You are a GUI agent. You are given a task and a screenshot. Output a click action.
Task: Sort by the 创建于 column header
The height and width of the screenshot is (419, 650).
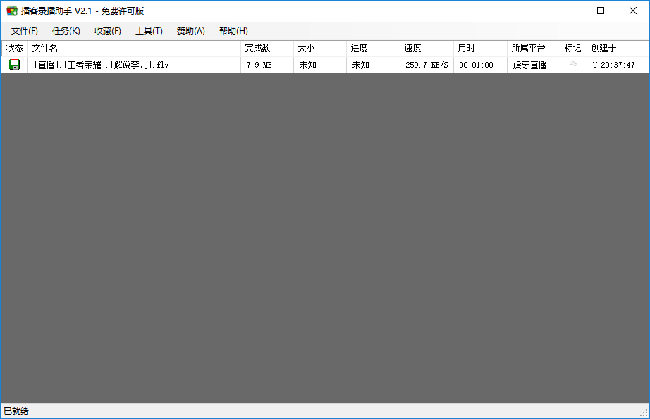point(618,49)
